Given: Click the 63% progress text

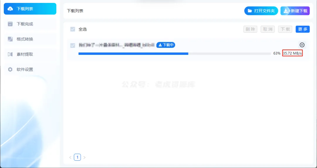Looking at the screenshot, I should (x=277, y=54).
